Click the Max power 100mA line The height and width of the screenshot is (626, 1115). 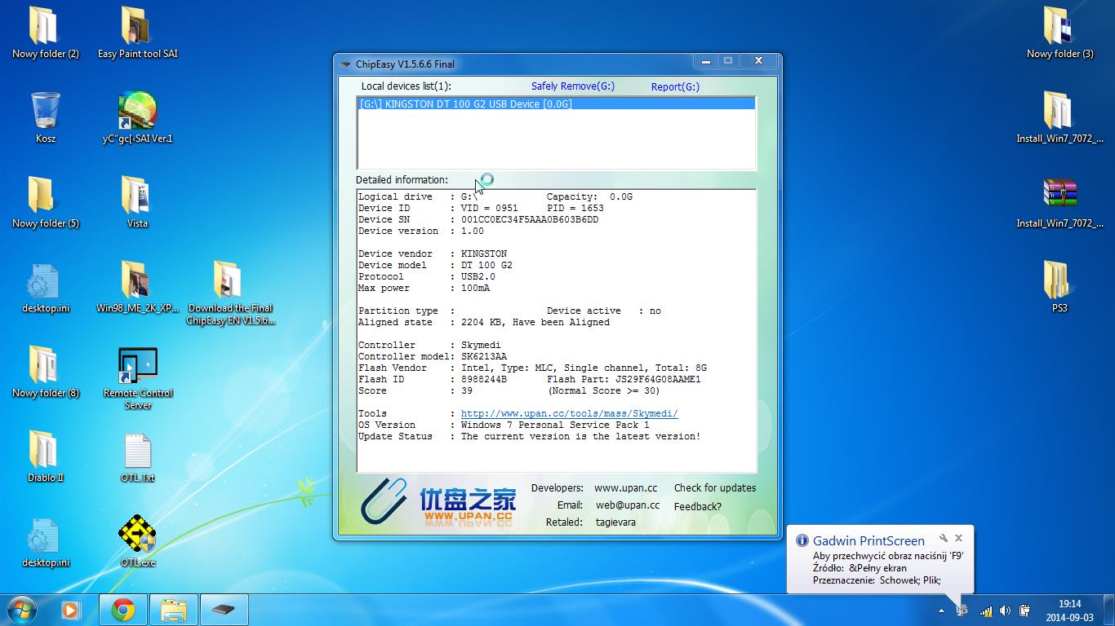tap(424, 288)
